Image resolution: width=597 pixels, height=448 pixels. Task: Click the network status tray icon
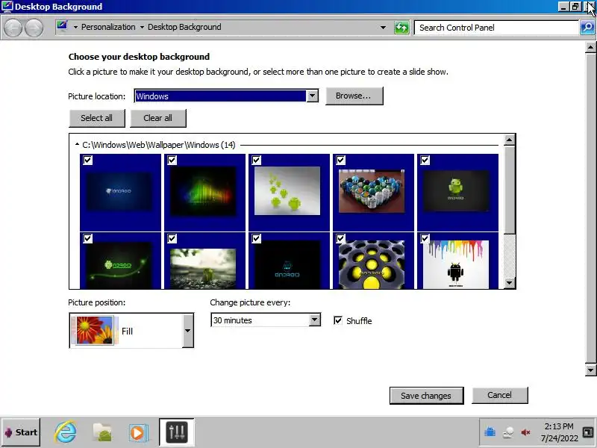coord(508,432)
